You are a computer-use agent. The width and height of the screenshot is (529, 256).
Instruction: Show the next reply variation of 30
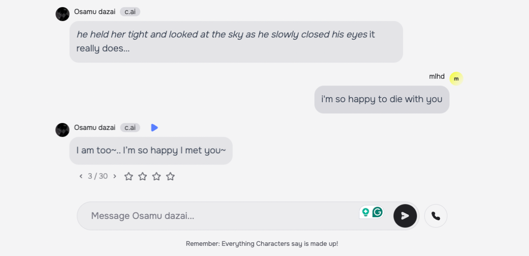(x=115, y=176)
